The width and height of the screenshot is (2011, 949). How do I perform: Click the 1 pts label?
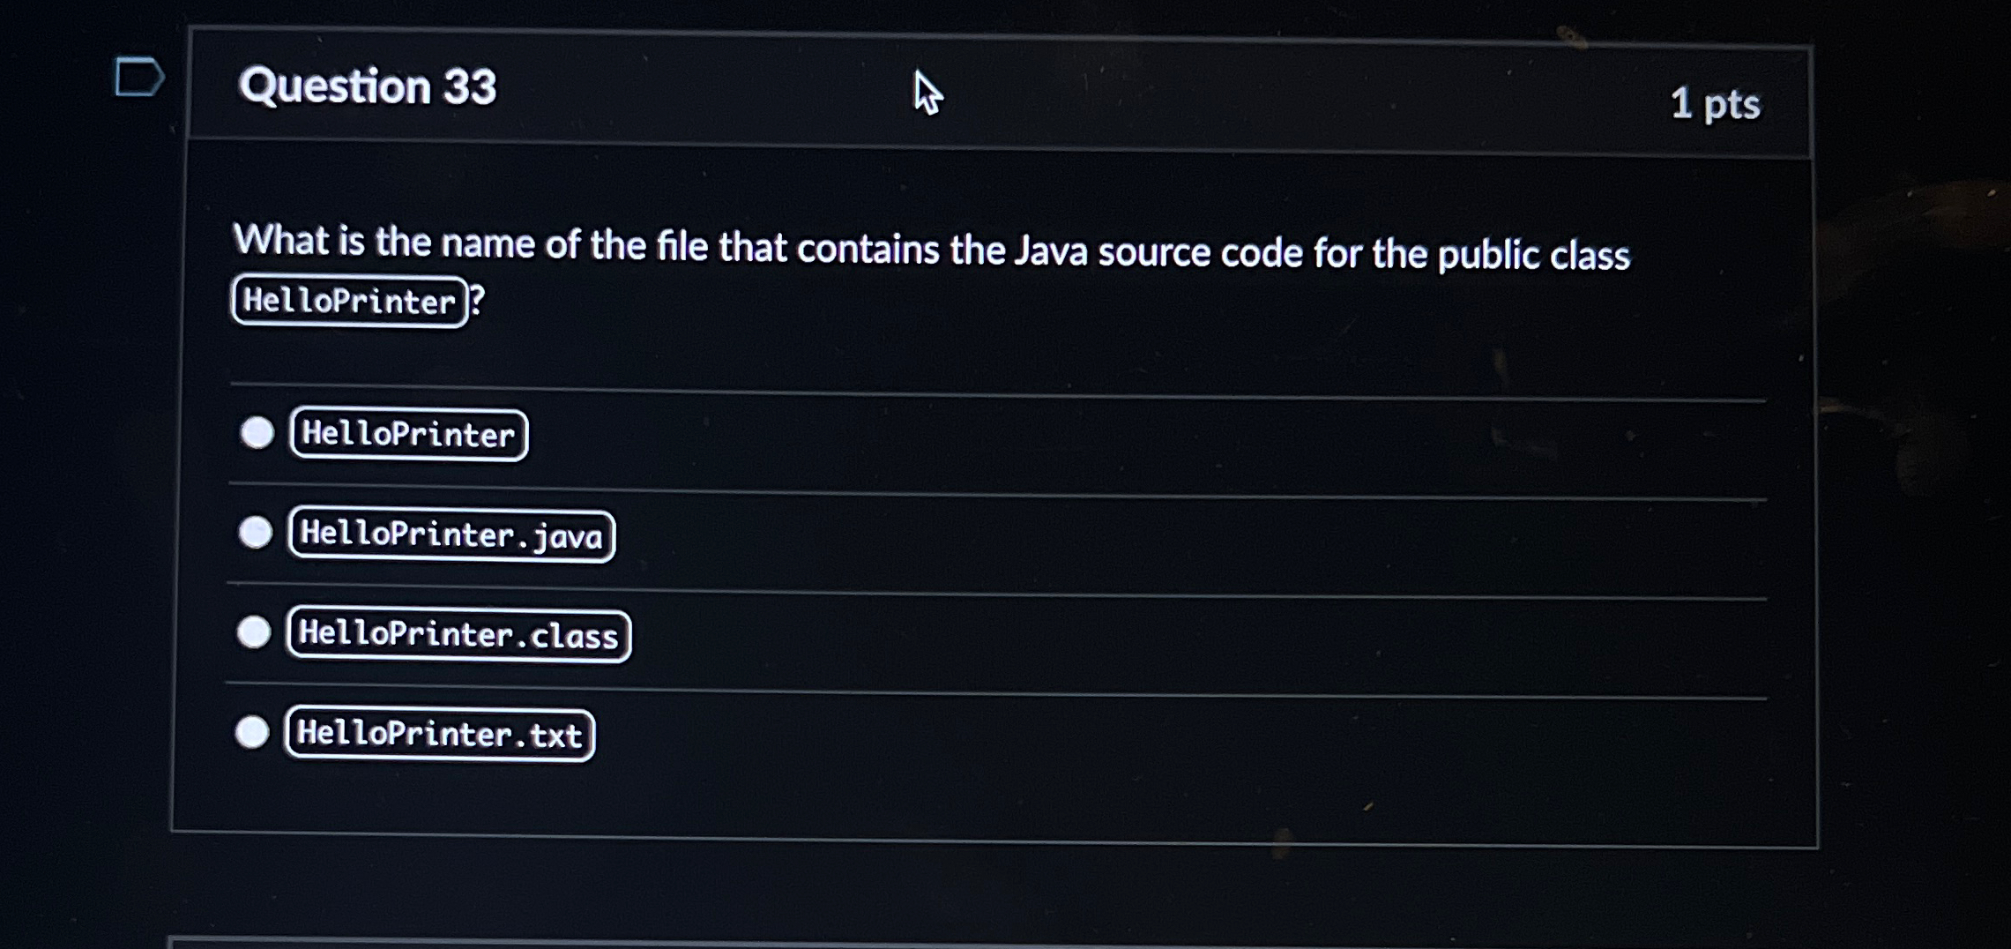click(1715, 104)
